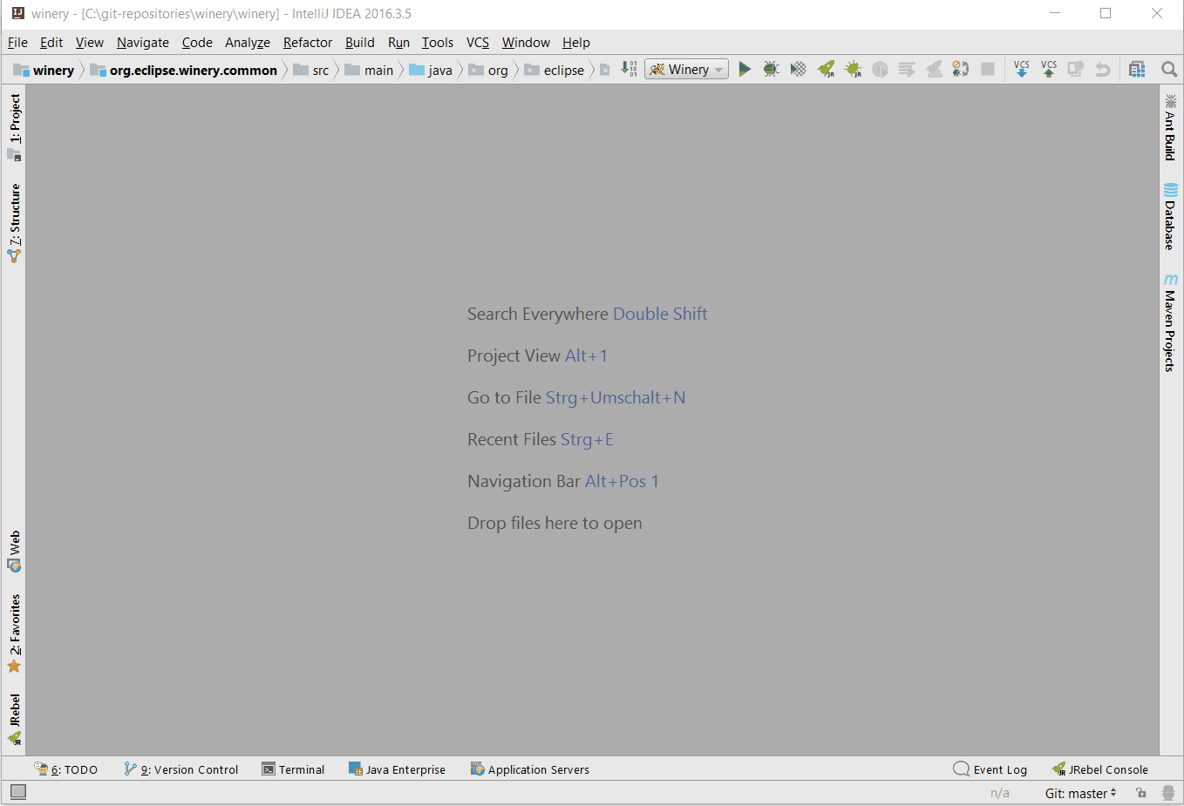Click the grayed-out lines icon in toolbar
The width and height of the screenshot is (1184, 806).
tap(907, 69)
